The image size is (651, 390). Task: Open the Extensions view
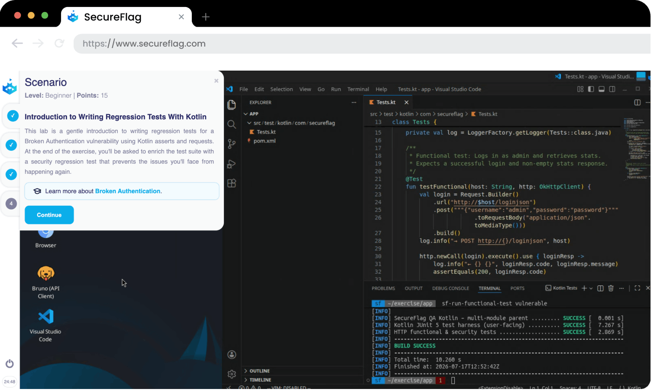pos(231,183)
